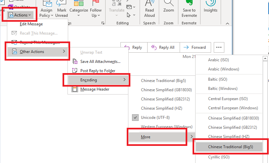Open the Categorize color squares menu
Screen dimensions: 269x163
tap(79, 3)
